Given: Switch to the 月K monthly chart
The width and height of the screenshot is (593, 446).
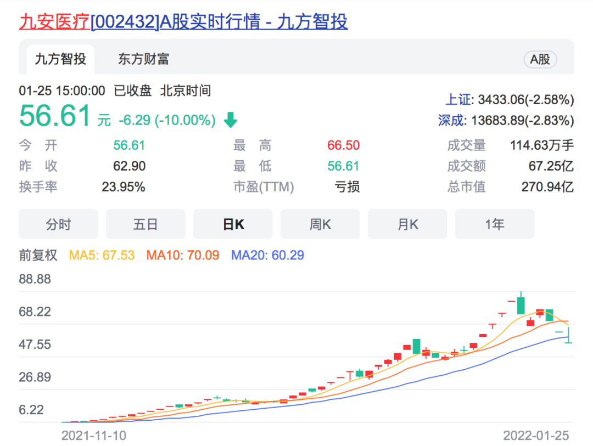Looking at the screenshot, I should 407,224.
